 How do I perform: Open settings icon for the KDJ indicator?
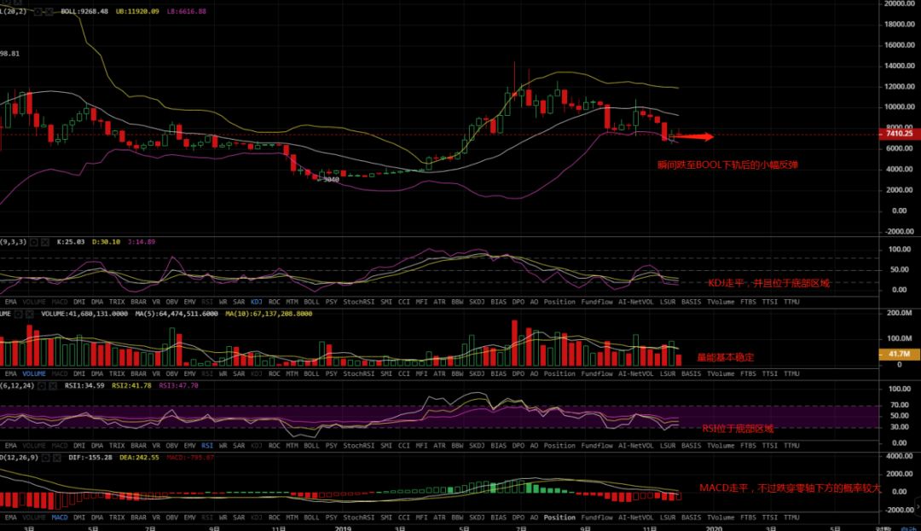point(33,242)
